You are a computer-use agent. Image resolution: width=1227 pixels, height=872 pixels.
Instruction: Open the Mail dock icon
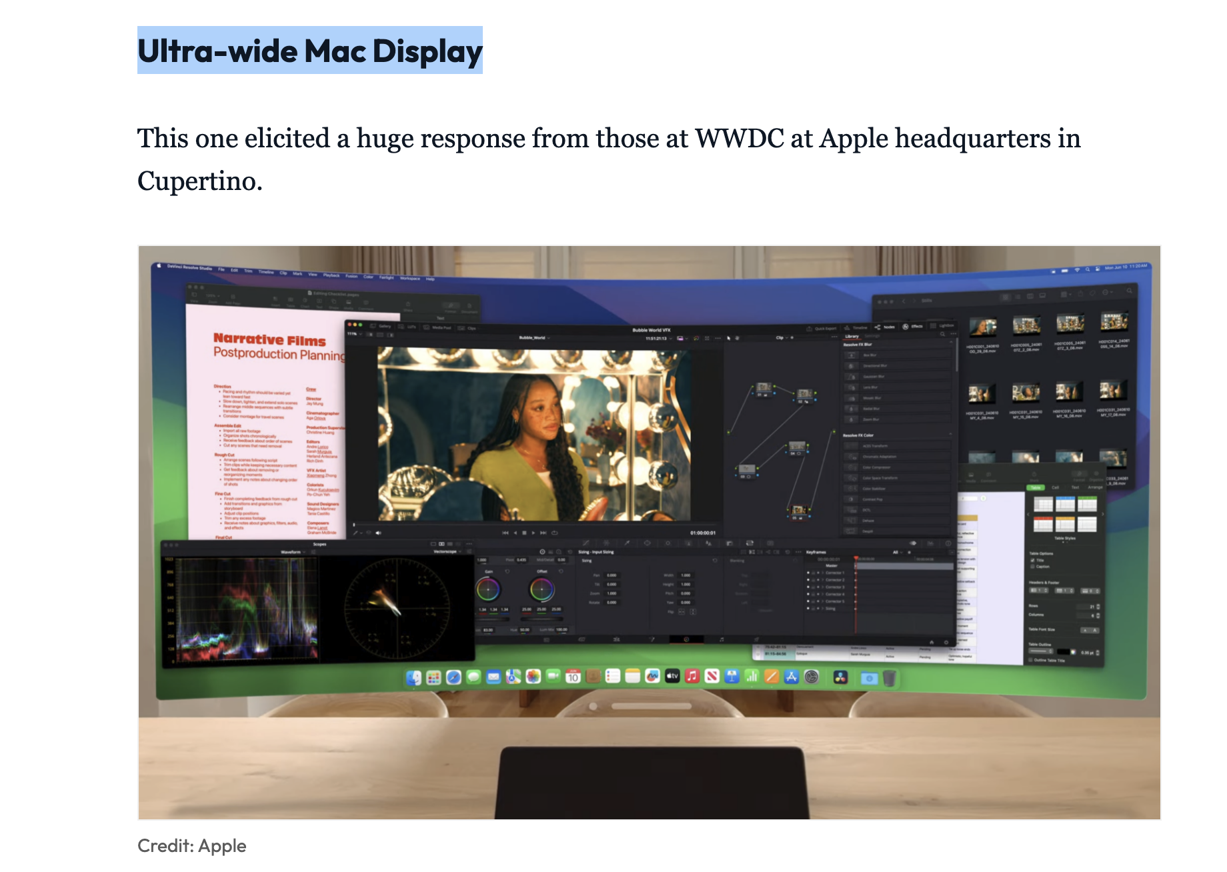coord(493,677)
